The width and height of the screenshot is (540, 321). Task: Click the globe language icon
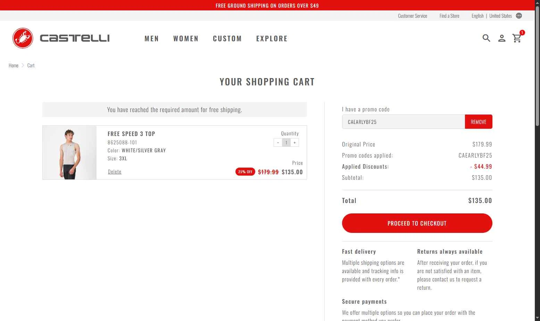click(x=519, y=16)
